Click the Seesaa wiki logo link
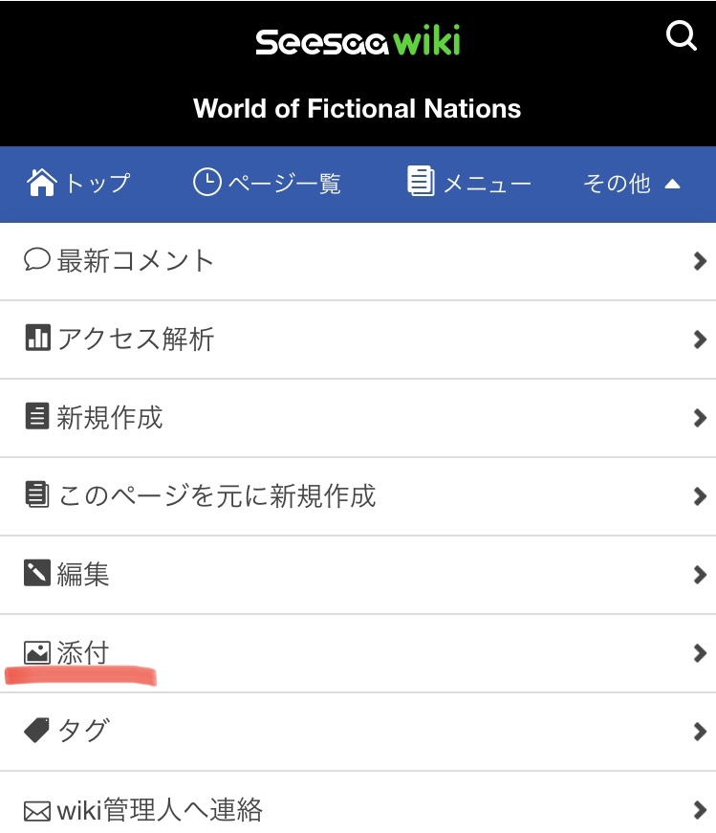 pos(358,41)
